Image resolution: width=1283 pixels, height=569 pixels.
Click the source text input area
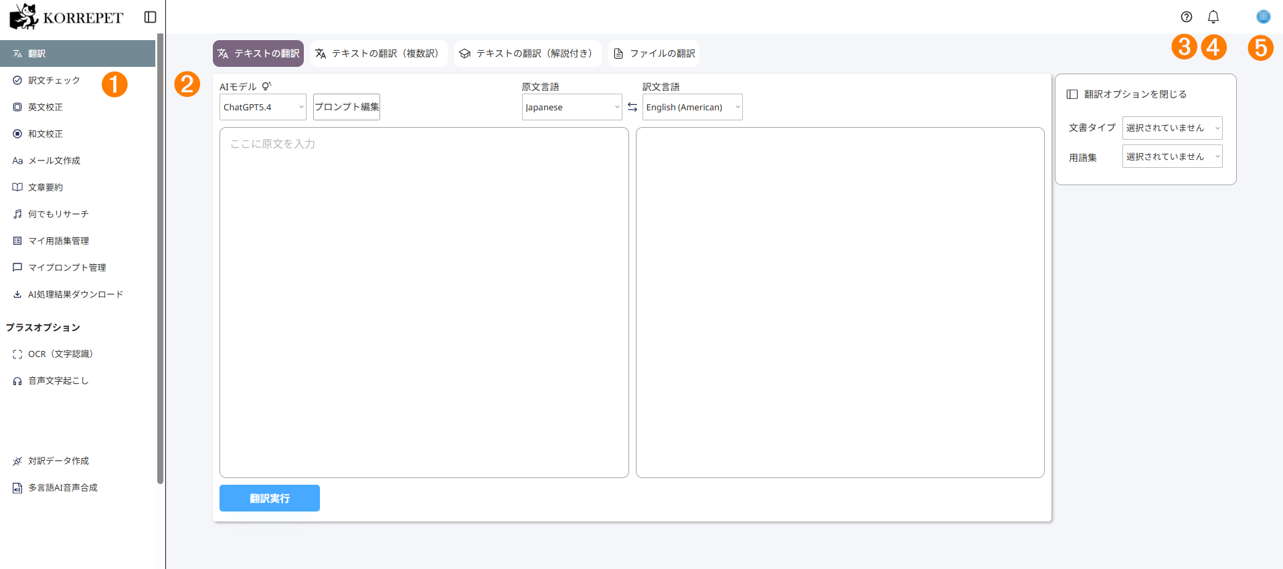click(424, 302)
